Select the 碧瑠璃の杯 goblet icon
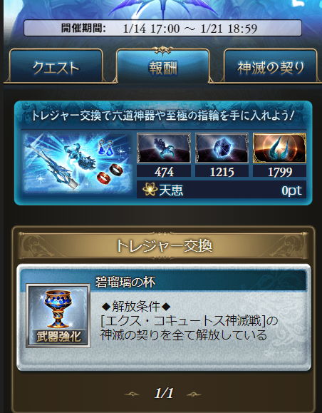Viewport: 322px width, 413px height. coord(58,315)
